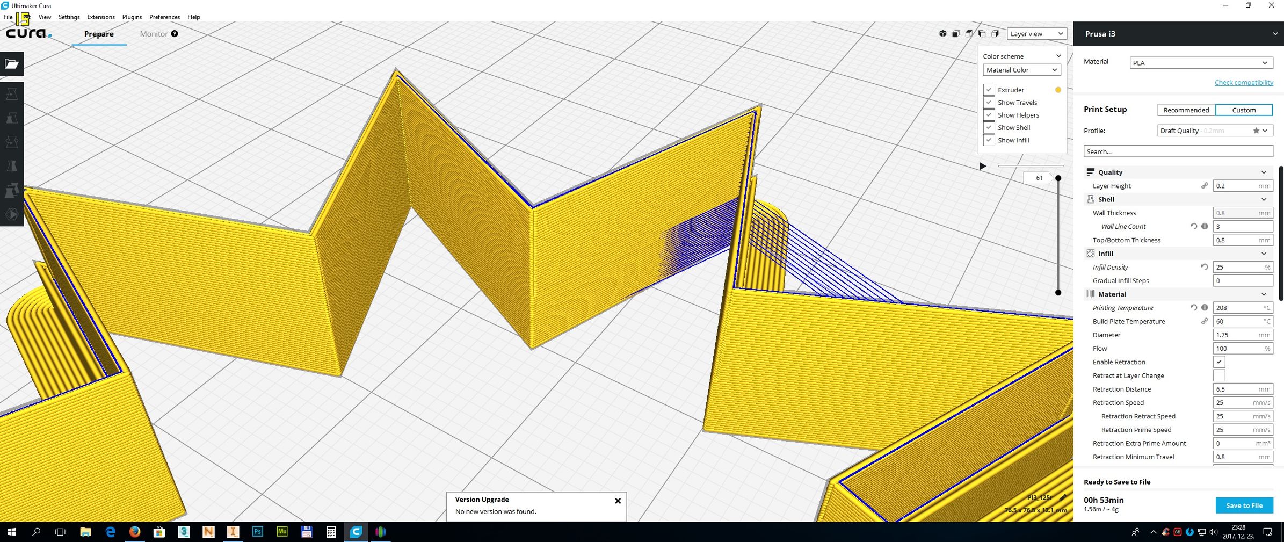
Task: Switch to front camera view icon
Action: point(956,34)
